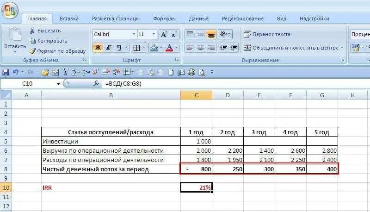Viewport: 370px width, 212px height.
Task: Click the fill color paint bucket
Action: pyautogui.click(x=154, y=48)
